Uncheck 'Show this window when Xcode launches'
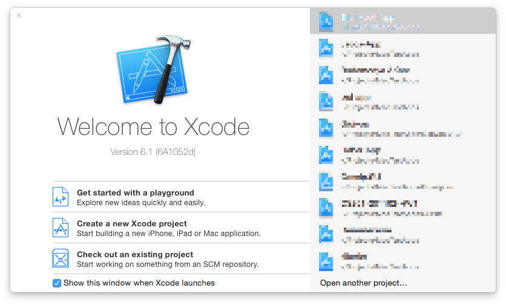Image resolution: width=506 pixels, height=305 pixels. tap(57, 283)
